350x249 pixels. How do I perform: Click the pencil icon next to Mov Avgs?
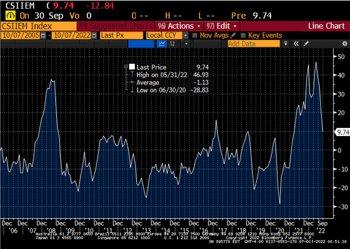[x=232, y=35]
